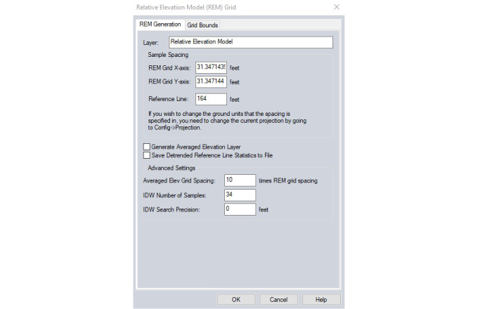Edit the REM Grid Y-axis value
Viewport: 478px width, 309px height.
click(211, 81)
